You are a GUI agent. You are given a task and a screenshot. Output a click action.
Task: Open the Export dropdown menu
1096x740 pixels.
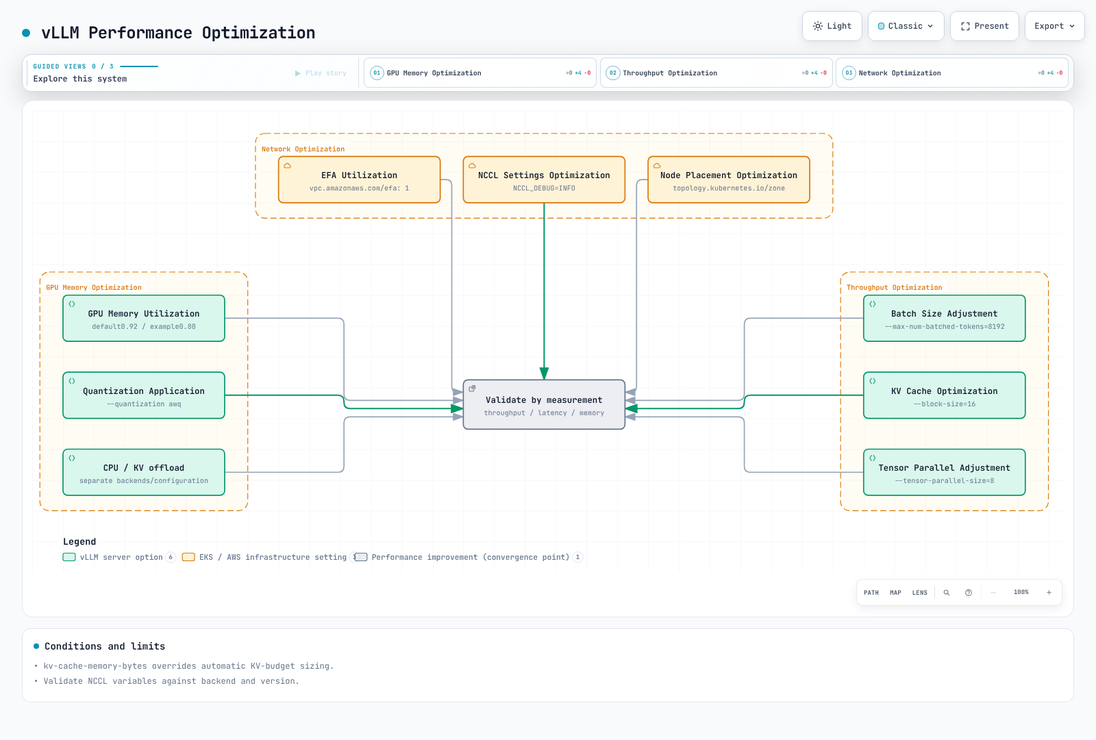1054,26
